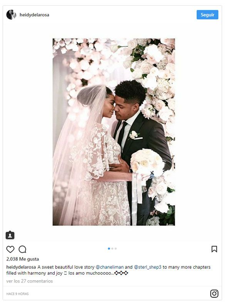
Task: Click the bridal bouquet in the photo
Action: [x=147, y=162]
